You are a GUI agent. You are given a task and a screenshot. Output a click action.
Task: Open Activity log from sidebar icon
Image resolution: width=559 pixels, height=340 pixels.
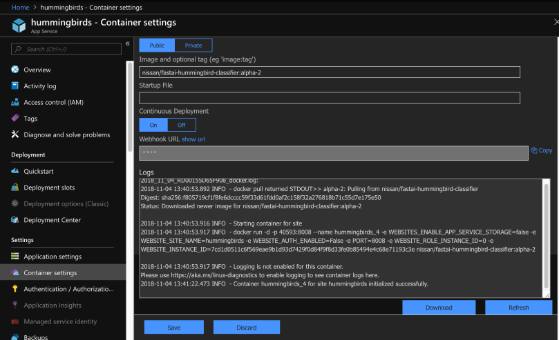tap(15, 86)
